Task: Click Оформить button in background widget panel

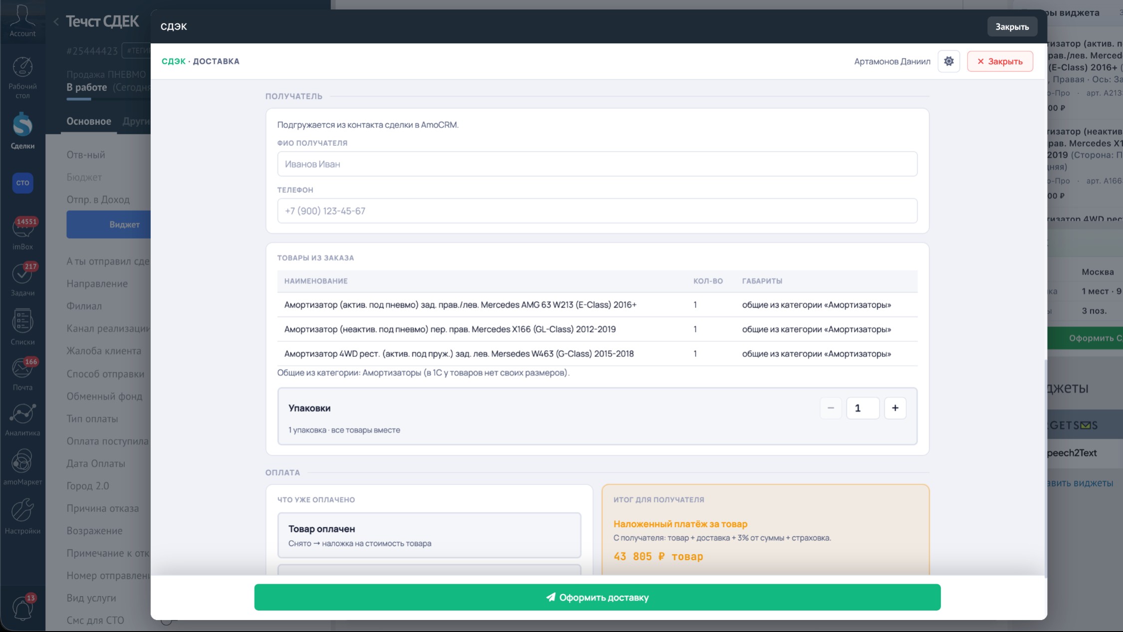Action: [x=1086, y=338]
